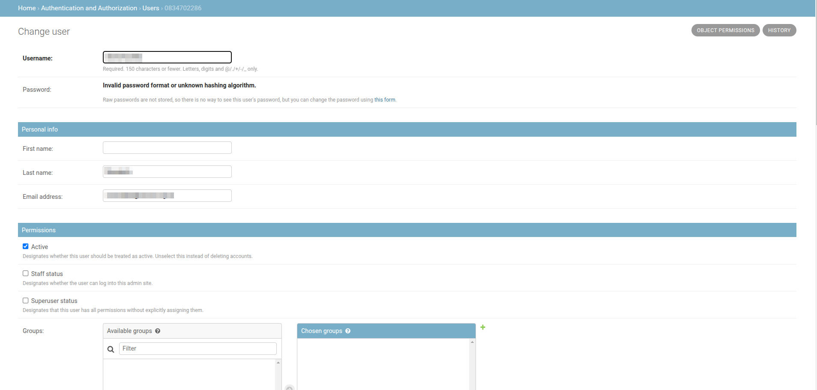817x390 pixels.
Task: Click the 'Available groups' heading text
Action: coord(129,331)
